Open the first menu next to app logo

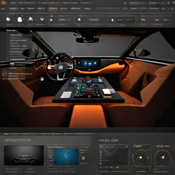tap(13, 3)
